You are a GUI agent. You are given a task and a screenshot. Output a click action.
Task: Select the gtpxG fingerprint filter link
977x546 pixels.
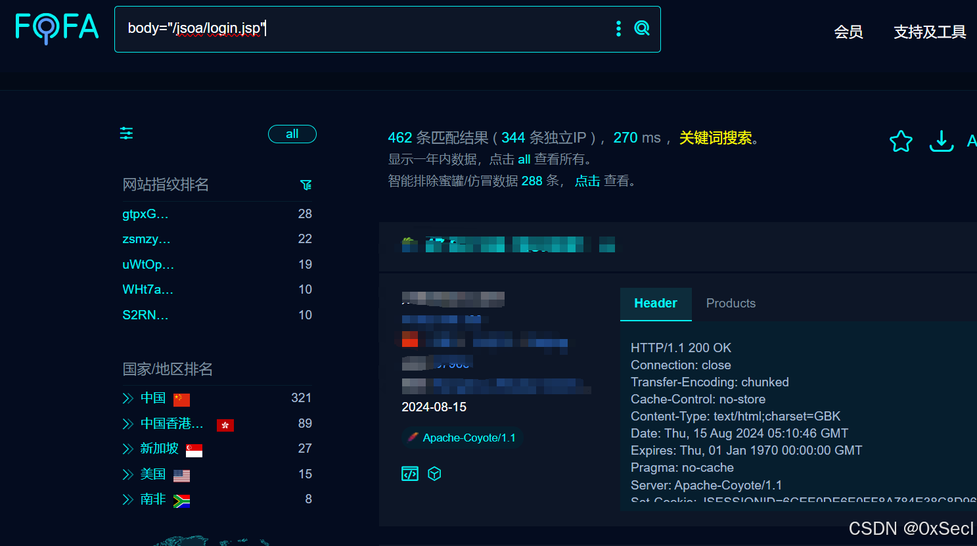pyautogui.click(x=146, y=214)
